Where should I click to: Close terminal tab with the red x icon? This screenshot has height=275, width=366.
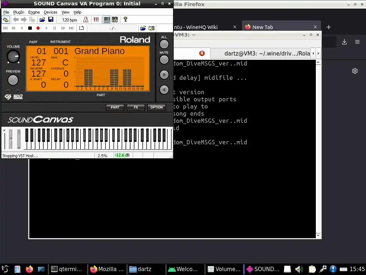coord(202,53)
